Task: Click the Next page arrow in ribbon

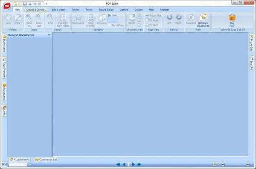Action: click(113, 15)
